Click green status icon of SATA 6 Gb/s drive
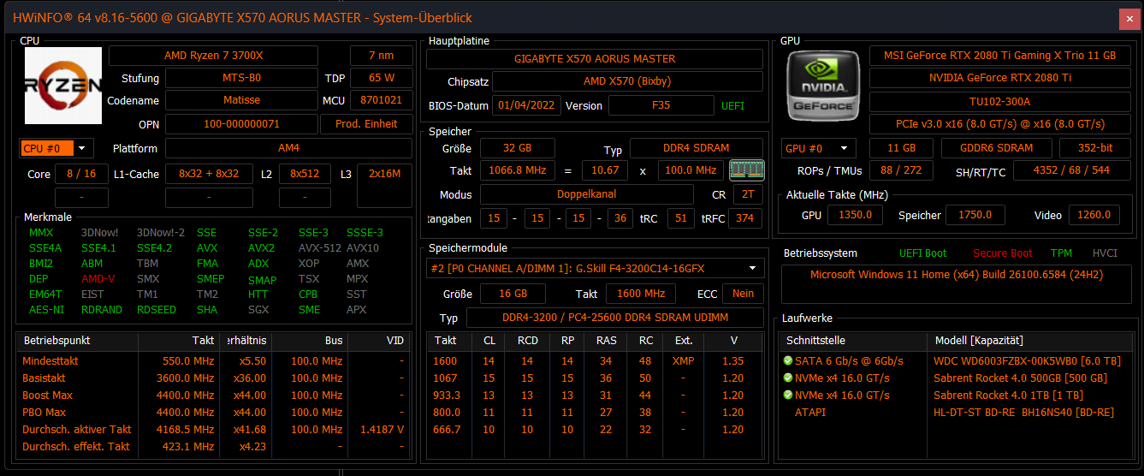 click(788, 360)
